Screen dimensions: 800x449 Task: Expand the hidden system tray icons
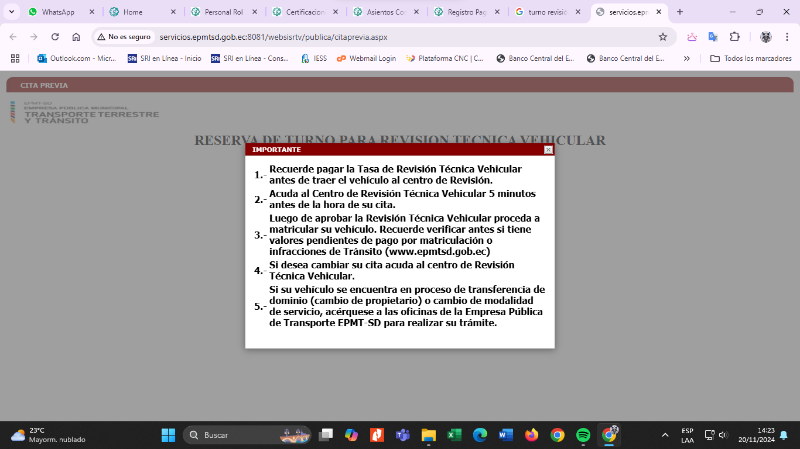(x=665, y=435)
